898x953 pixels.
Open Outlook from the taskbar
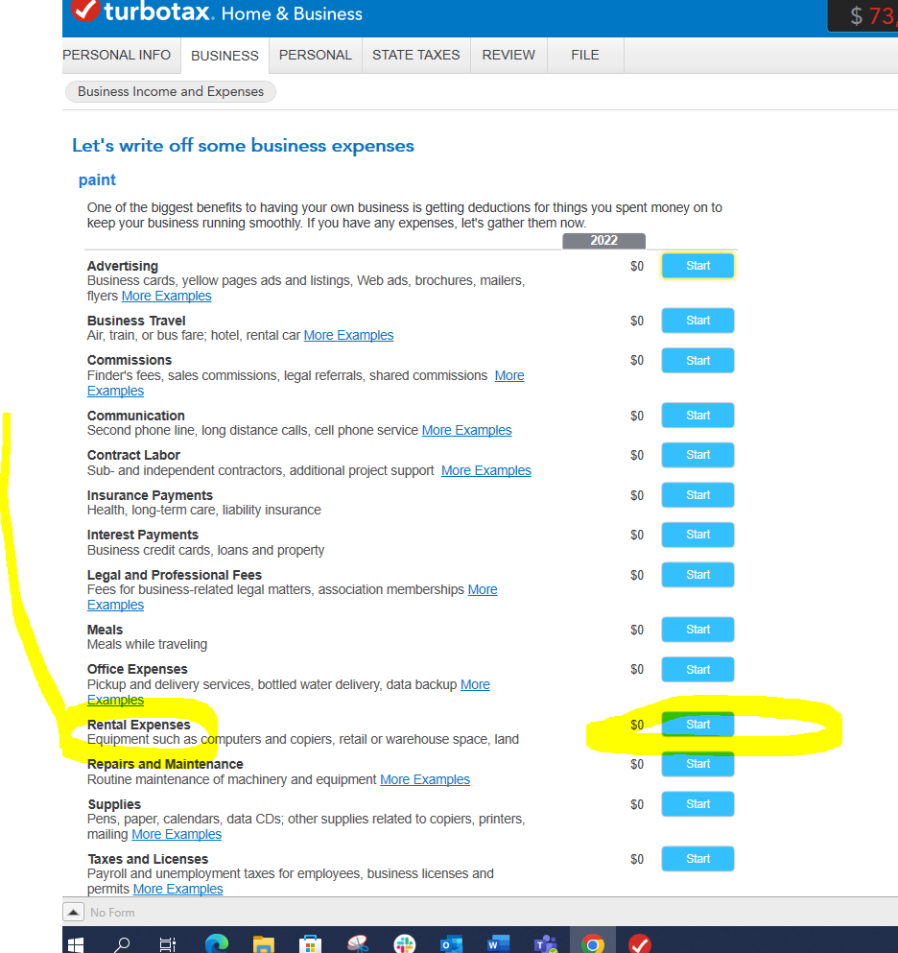[x=451, y=944]
